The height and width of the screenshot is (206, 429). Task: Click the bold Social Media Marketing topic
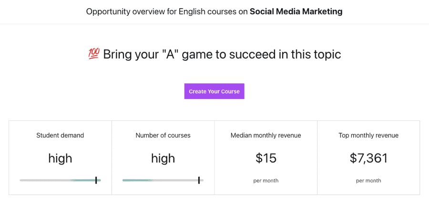(296, 11)
